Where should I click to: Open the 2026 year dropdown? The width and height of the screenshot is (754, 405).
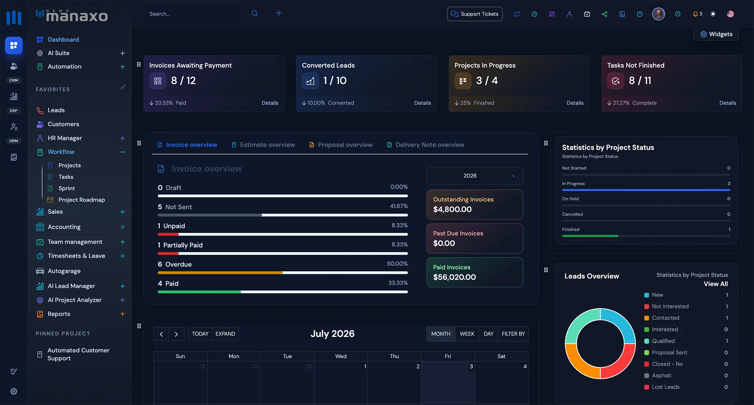tap(475, 176)
